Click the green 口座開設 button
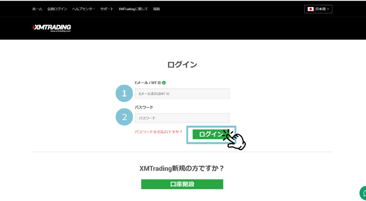Screen dimensions: 366x201 click(182, 184)
